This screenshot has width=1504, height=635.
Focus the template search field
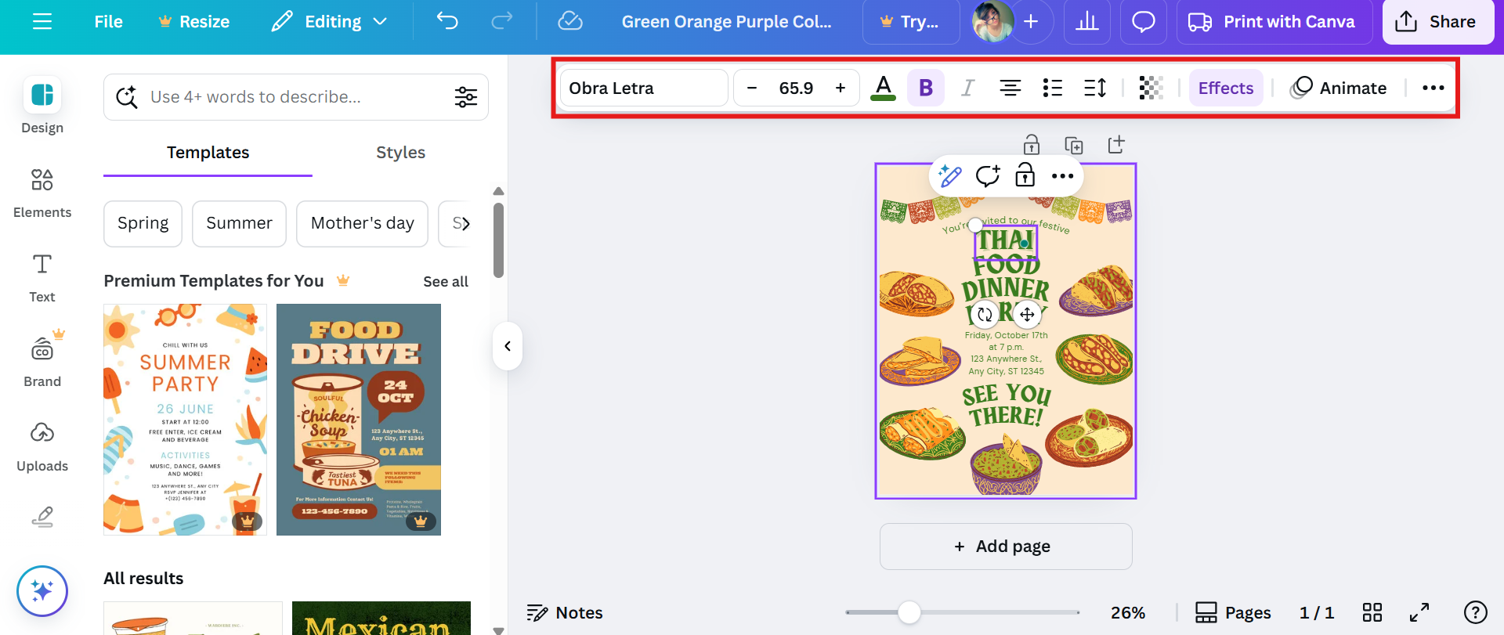click(296, 97)
